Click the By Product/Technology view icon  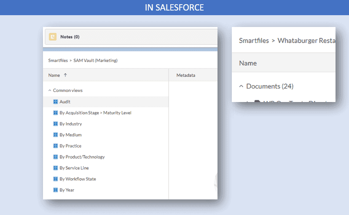point(55,157)
